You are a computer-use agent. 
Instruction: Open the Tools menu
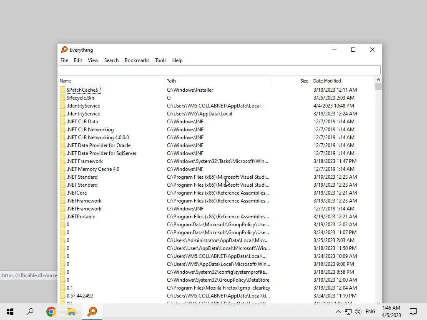tap(161, 60)
